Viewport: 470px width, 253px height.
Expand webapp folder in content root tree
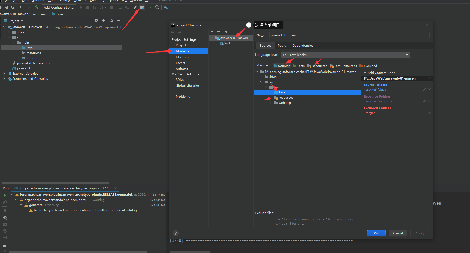(270, 102)
